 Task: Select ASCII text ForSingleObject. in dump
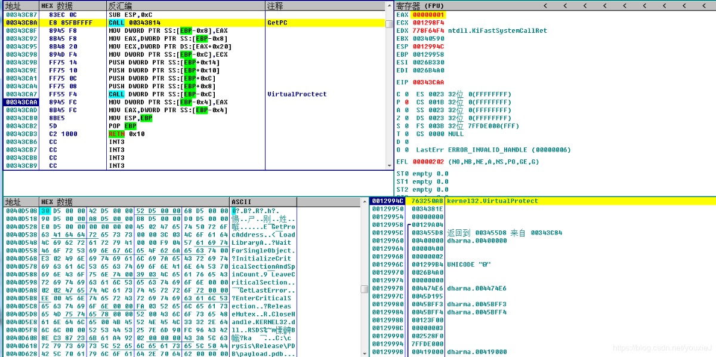click(x=263, y=251)
